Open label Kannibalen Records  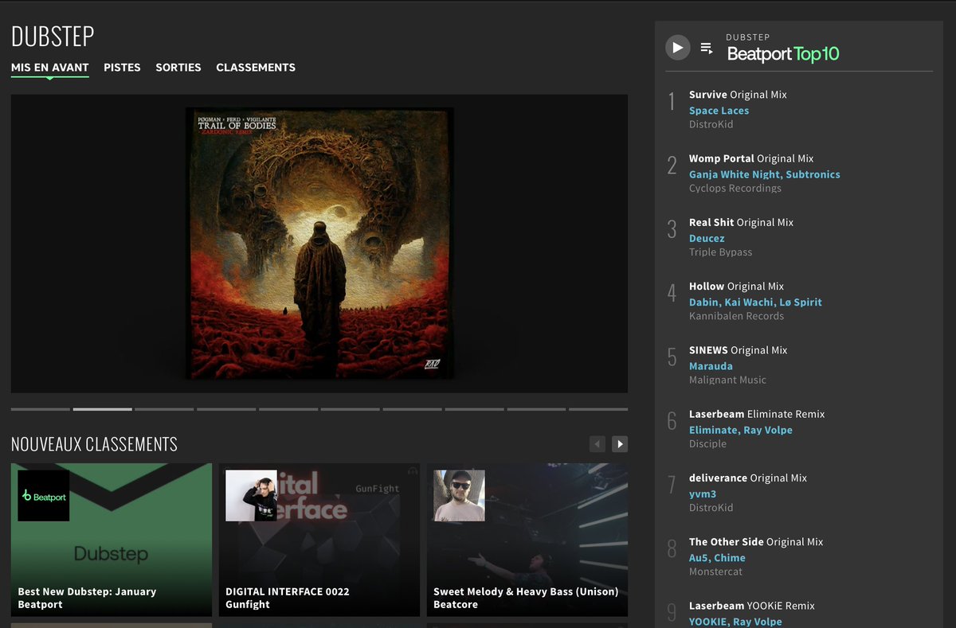click(x=736, y=316)
